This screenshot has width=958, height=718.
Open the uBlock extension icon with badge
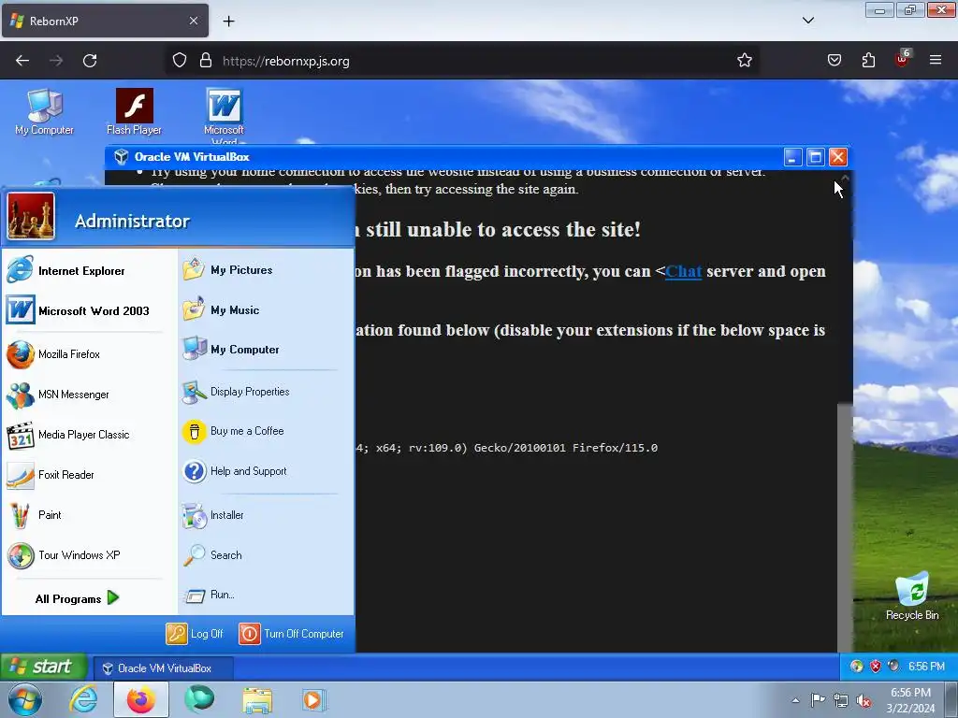point(903,59)
